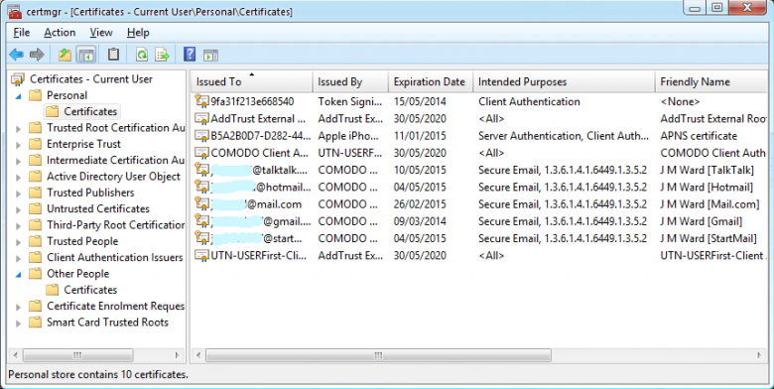This screenshot has height=389, width=774.
Task: Collapse the Personal folder node
Action: (18, 96)
